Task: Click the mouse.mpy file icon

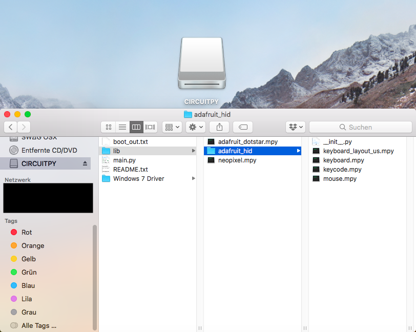Action: click(x=316, y=179)
